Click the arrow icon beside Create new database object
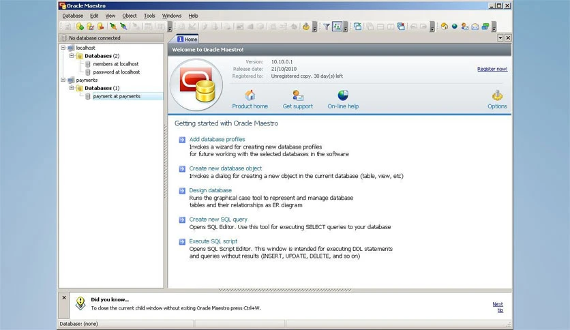Viewport: 570px width, 330px height. click(x=182, y=168)
